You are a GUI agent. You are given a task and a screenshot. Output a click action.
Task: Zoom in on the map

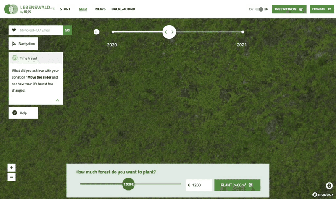point(11,168)
